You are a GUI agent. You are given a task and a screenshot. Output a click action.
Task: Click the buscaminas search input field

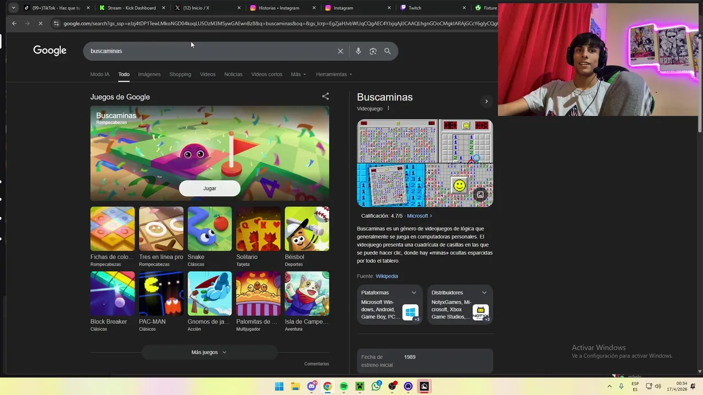coord(211,51)
